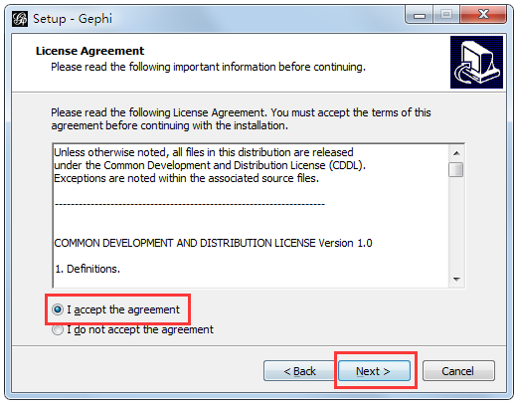
Task: Close the Gephi setup window
Action: tap(483, 15)
